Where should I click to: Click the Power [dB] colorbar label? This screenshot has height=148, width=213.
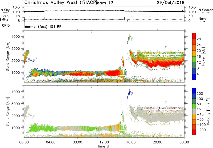(203, 56)
